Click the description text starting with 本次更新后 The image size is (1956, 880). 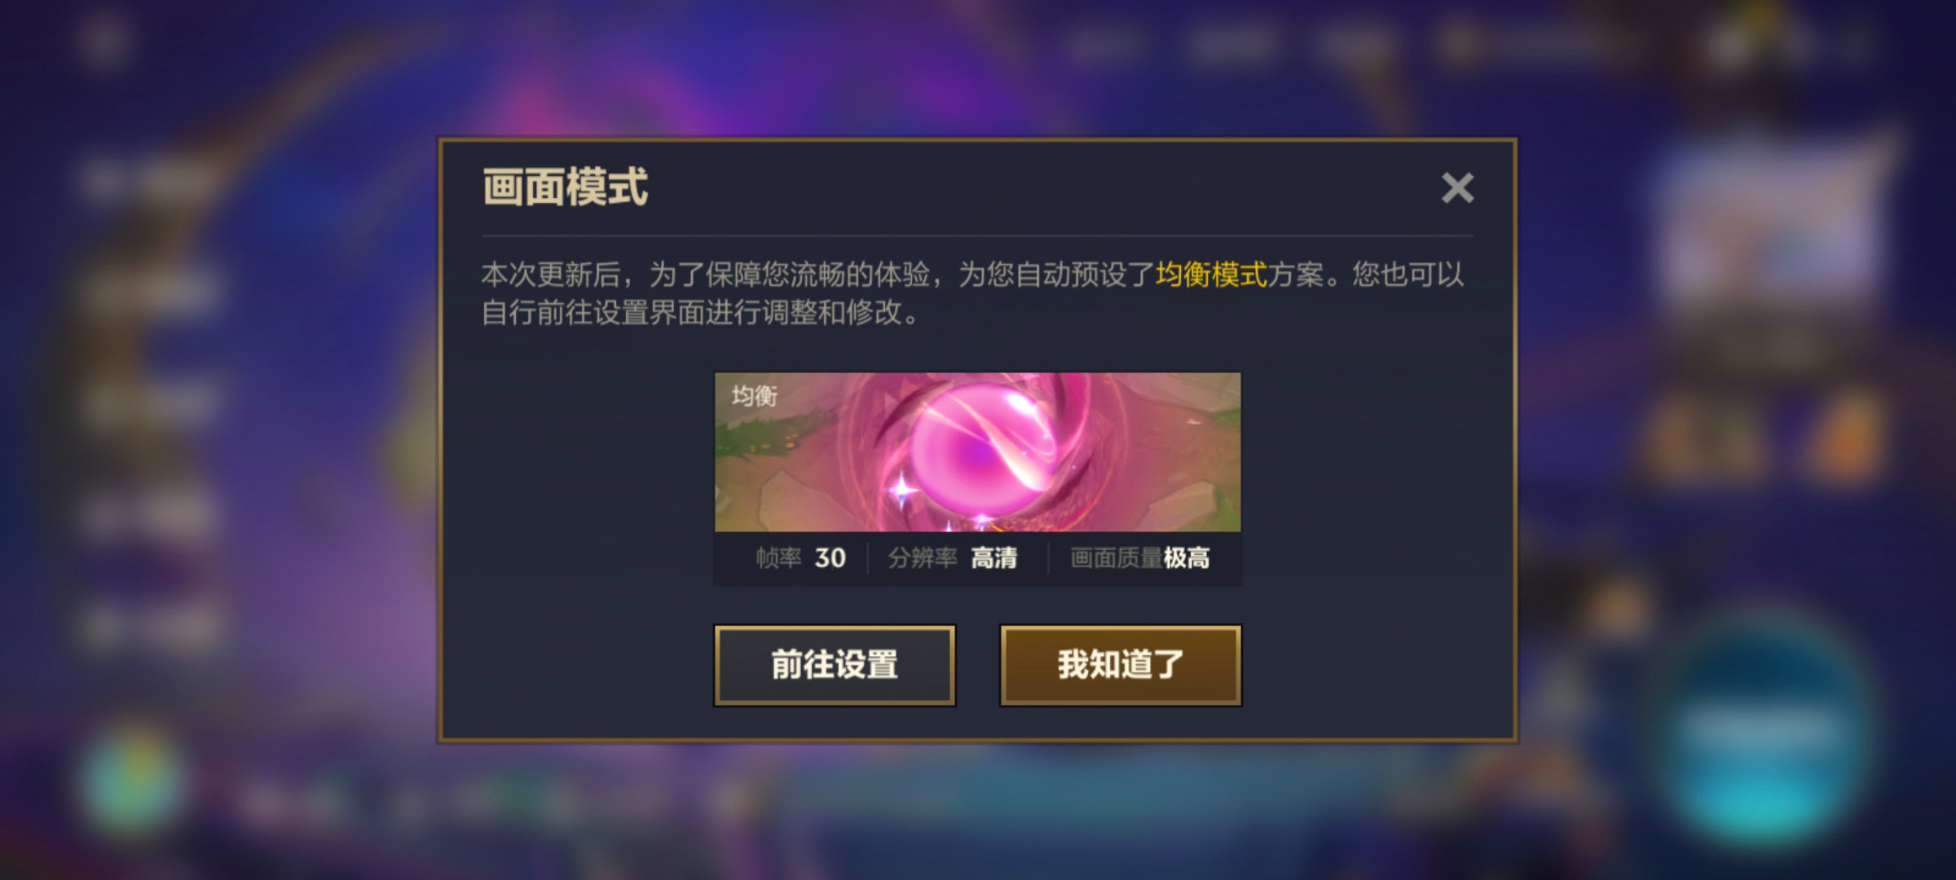[972, 293]
